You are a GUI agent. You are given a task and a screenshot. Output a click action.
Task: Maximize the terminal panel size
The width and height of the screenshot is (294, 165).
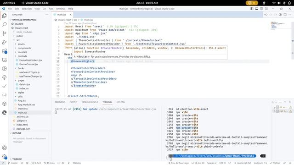pyautogui.click(x=285, y=102)
